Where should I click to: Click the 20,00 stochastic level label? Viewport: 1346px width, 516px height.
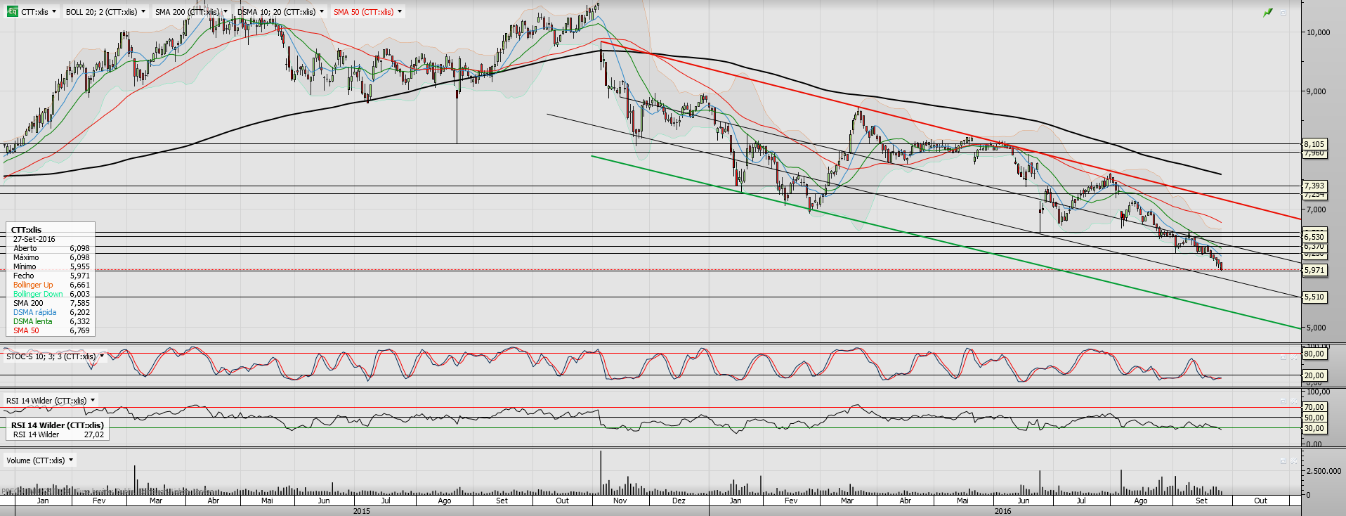1314,375
